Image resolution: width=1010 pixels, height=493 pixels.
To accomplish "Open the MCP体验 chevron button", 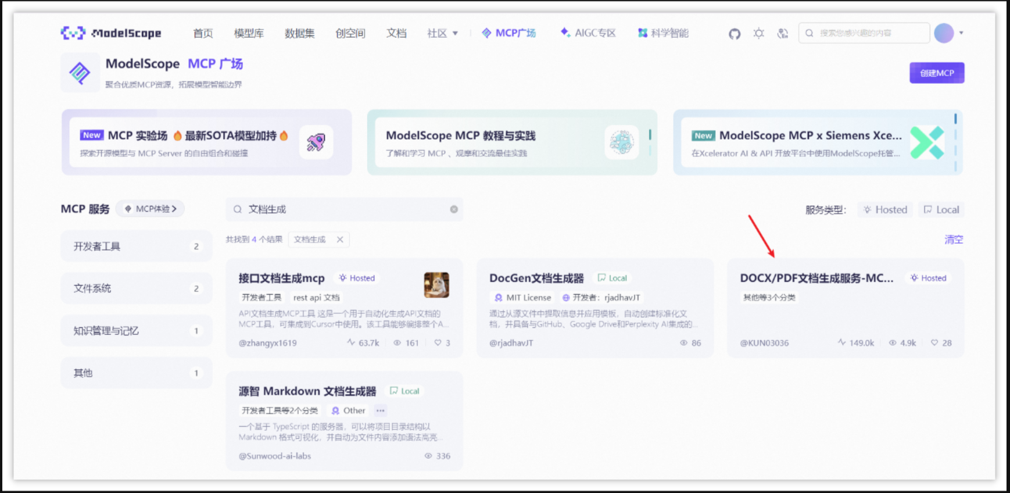I will 151,209.
